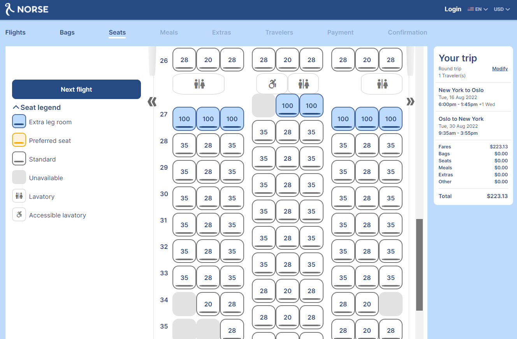Open the EN language dropdown
Screen dimensions: 517x339
pyautogui.click(x=478, y=9)
